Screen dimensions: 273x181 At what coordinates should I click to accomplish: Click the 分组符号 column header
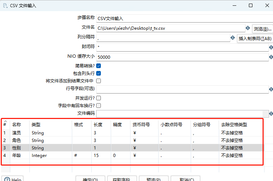205,124
